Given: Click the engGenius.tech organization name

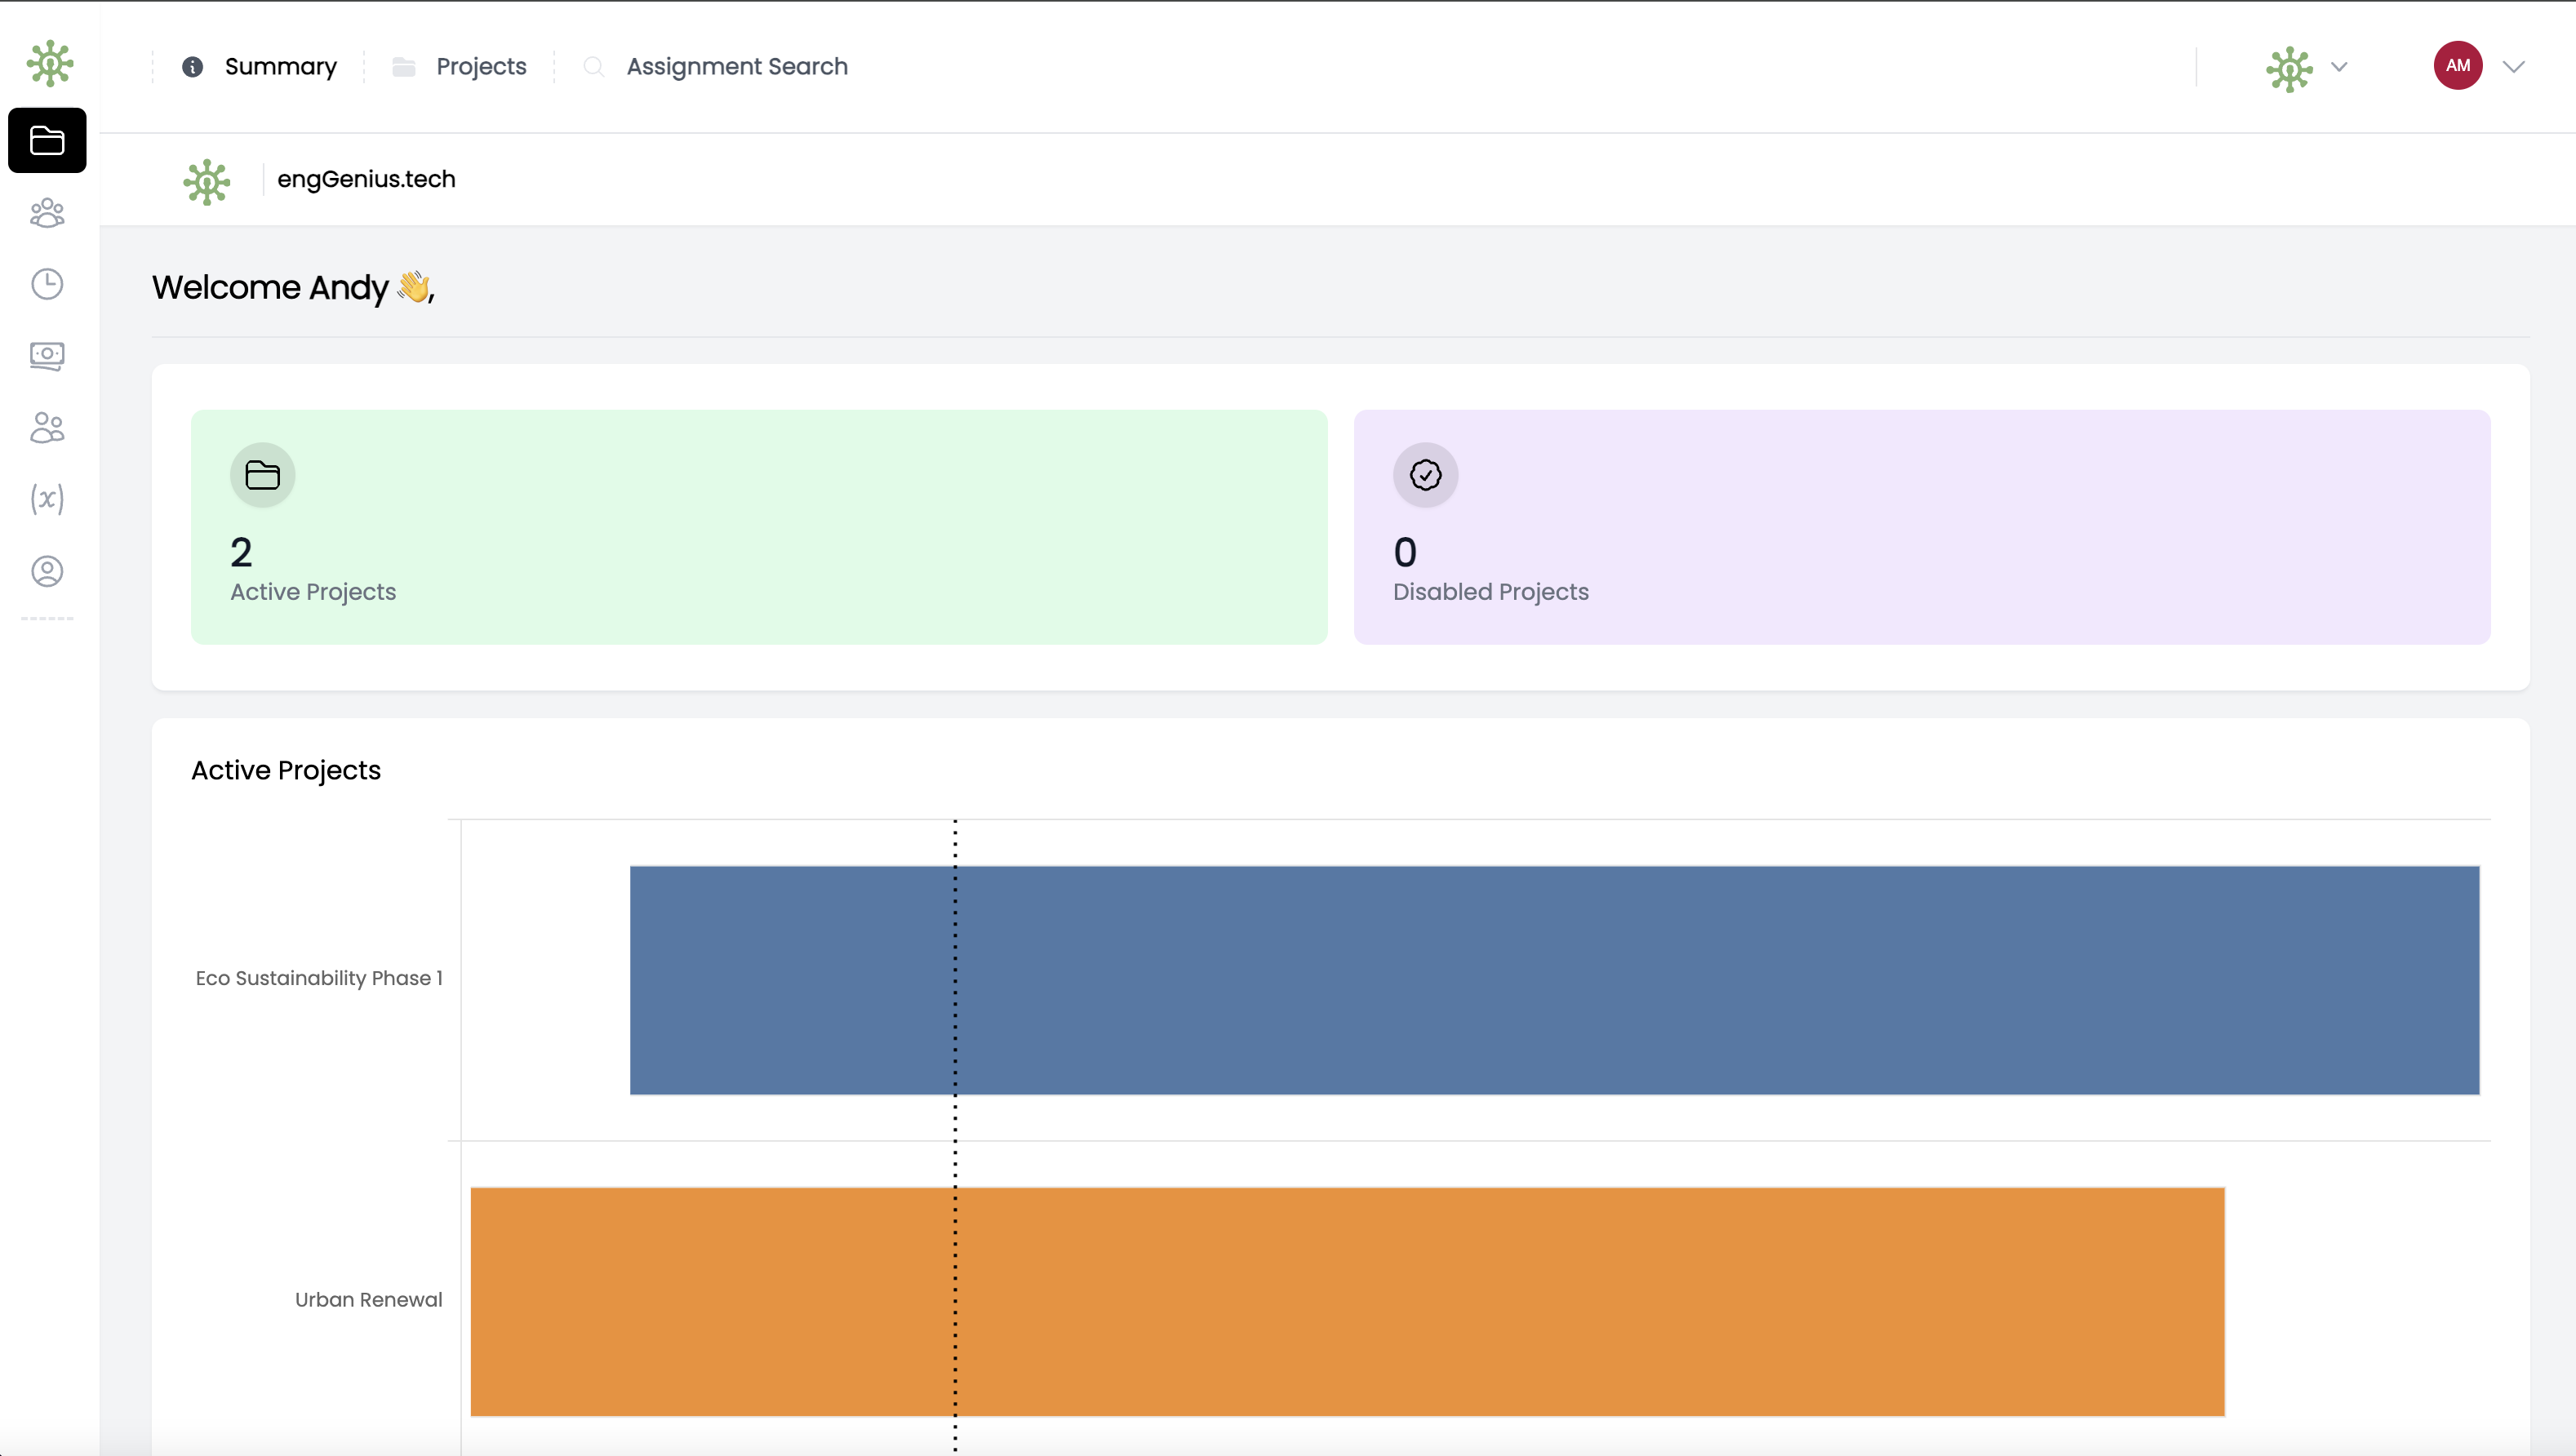Looking at the screenshot, I should click(366, 179).
